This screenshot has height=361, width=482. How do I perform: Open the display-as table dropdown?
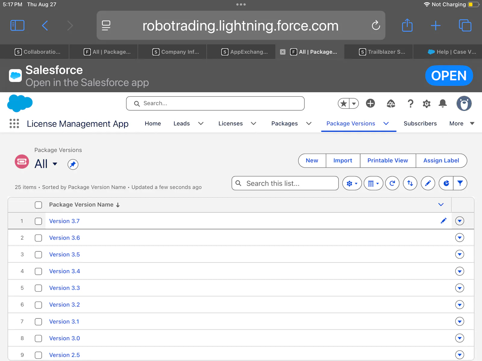374,183
